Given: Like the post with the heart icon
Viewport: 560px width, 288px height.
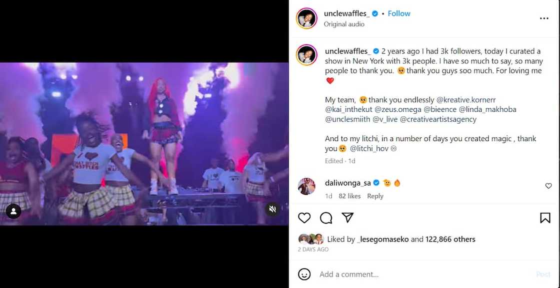Looking at the screenshot, I should click(304, 218).
